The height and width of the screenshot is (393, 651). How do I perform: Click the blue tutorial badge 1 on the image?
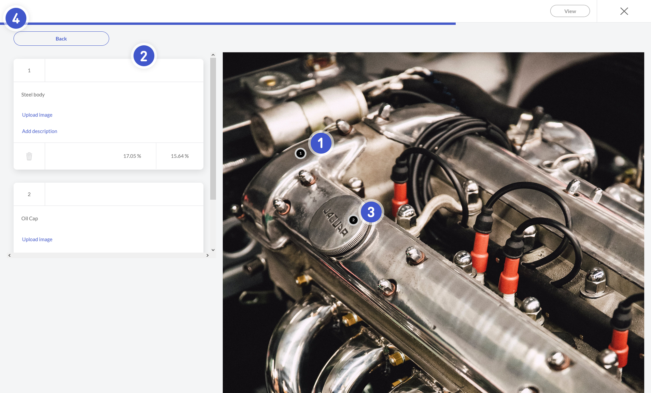(x=321, y=143)
